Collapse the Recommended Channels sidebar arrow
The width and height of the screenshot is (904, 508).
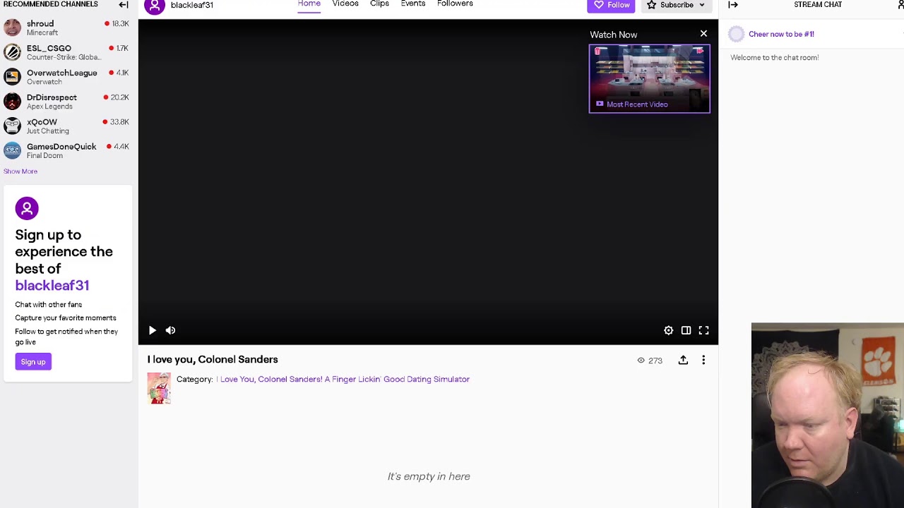tap(124, 5)
